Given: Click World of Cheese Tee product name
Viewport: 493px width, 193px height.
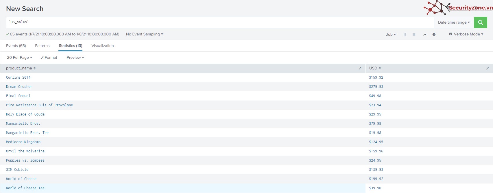Looking at the screenshot, I should coord(25,188).
